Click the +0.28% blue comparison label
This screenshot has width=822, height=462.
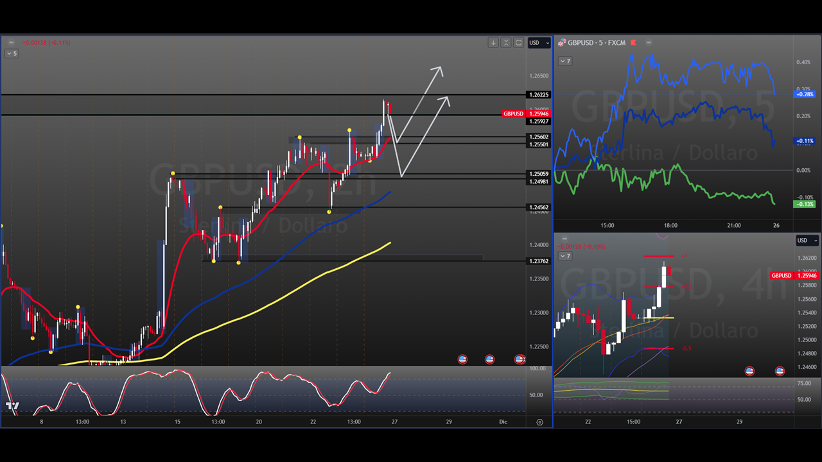tap(805, 94)
